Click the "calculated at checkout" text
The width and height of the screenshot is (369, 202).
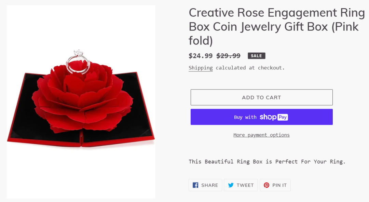coord(250,68)
